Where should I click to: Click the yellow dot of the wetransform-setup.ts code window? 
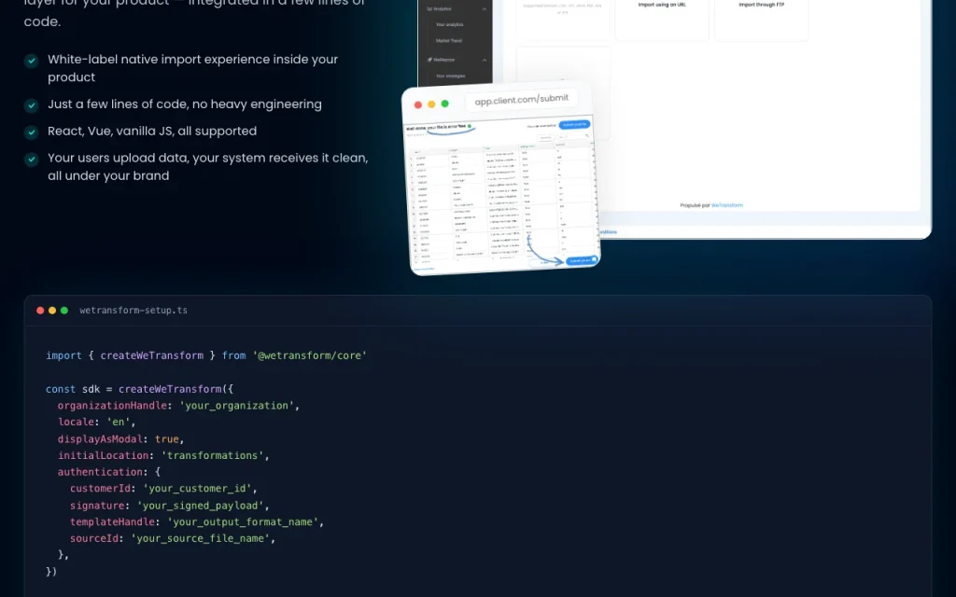coord(52,311)
